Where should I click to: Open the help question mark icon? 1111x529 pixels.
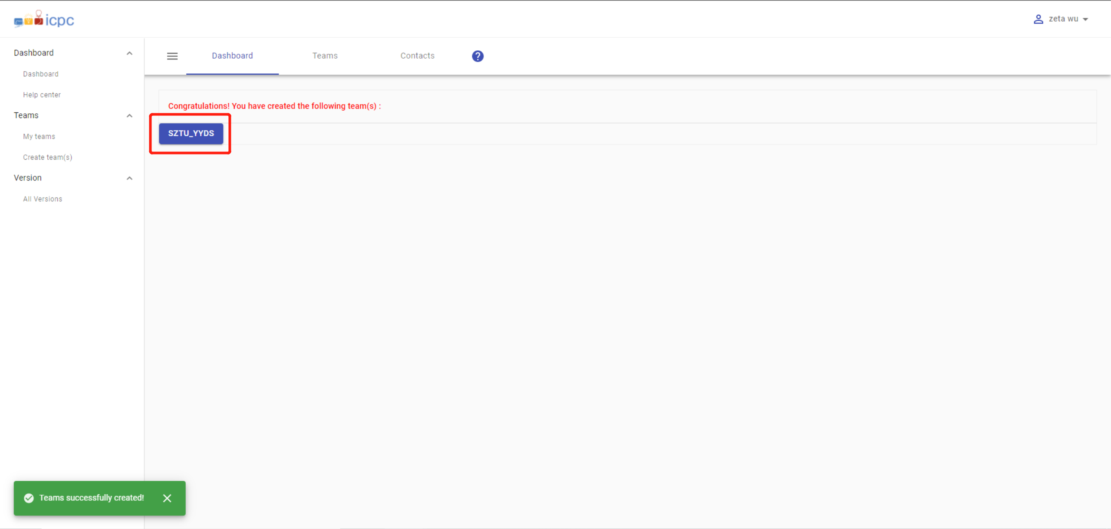(477, 56)
